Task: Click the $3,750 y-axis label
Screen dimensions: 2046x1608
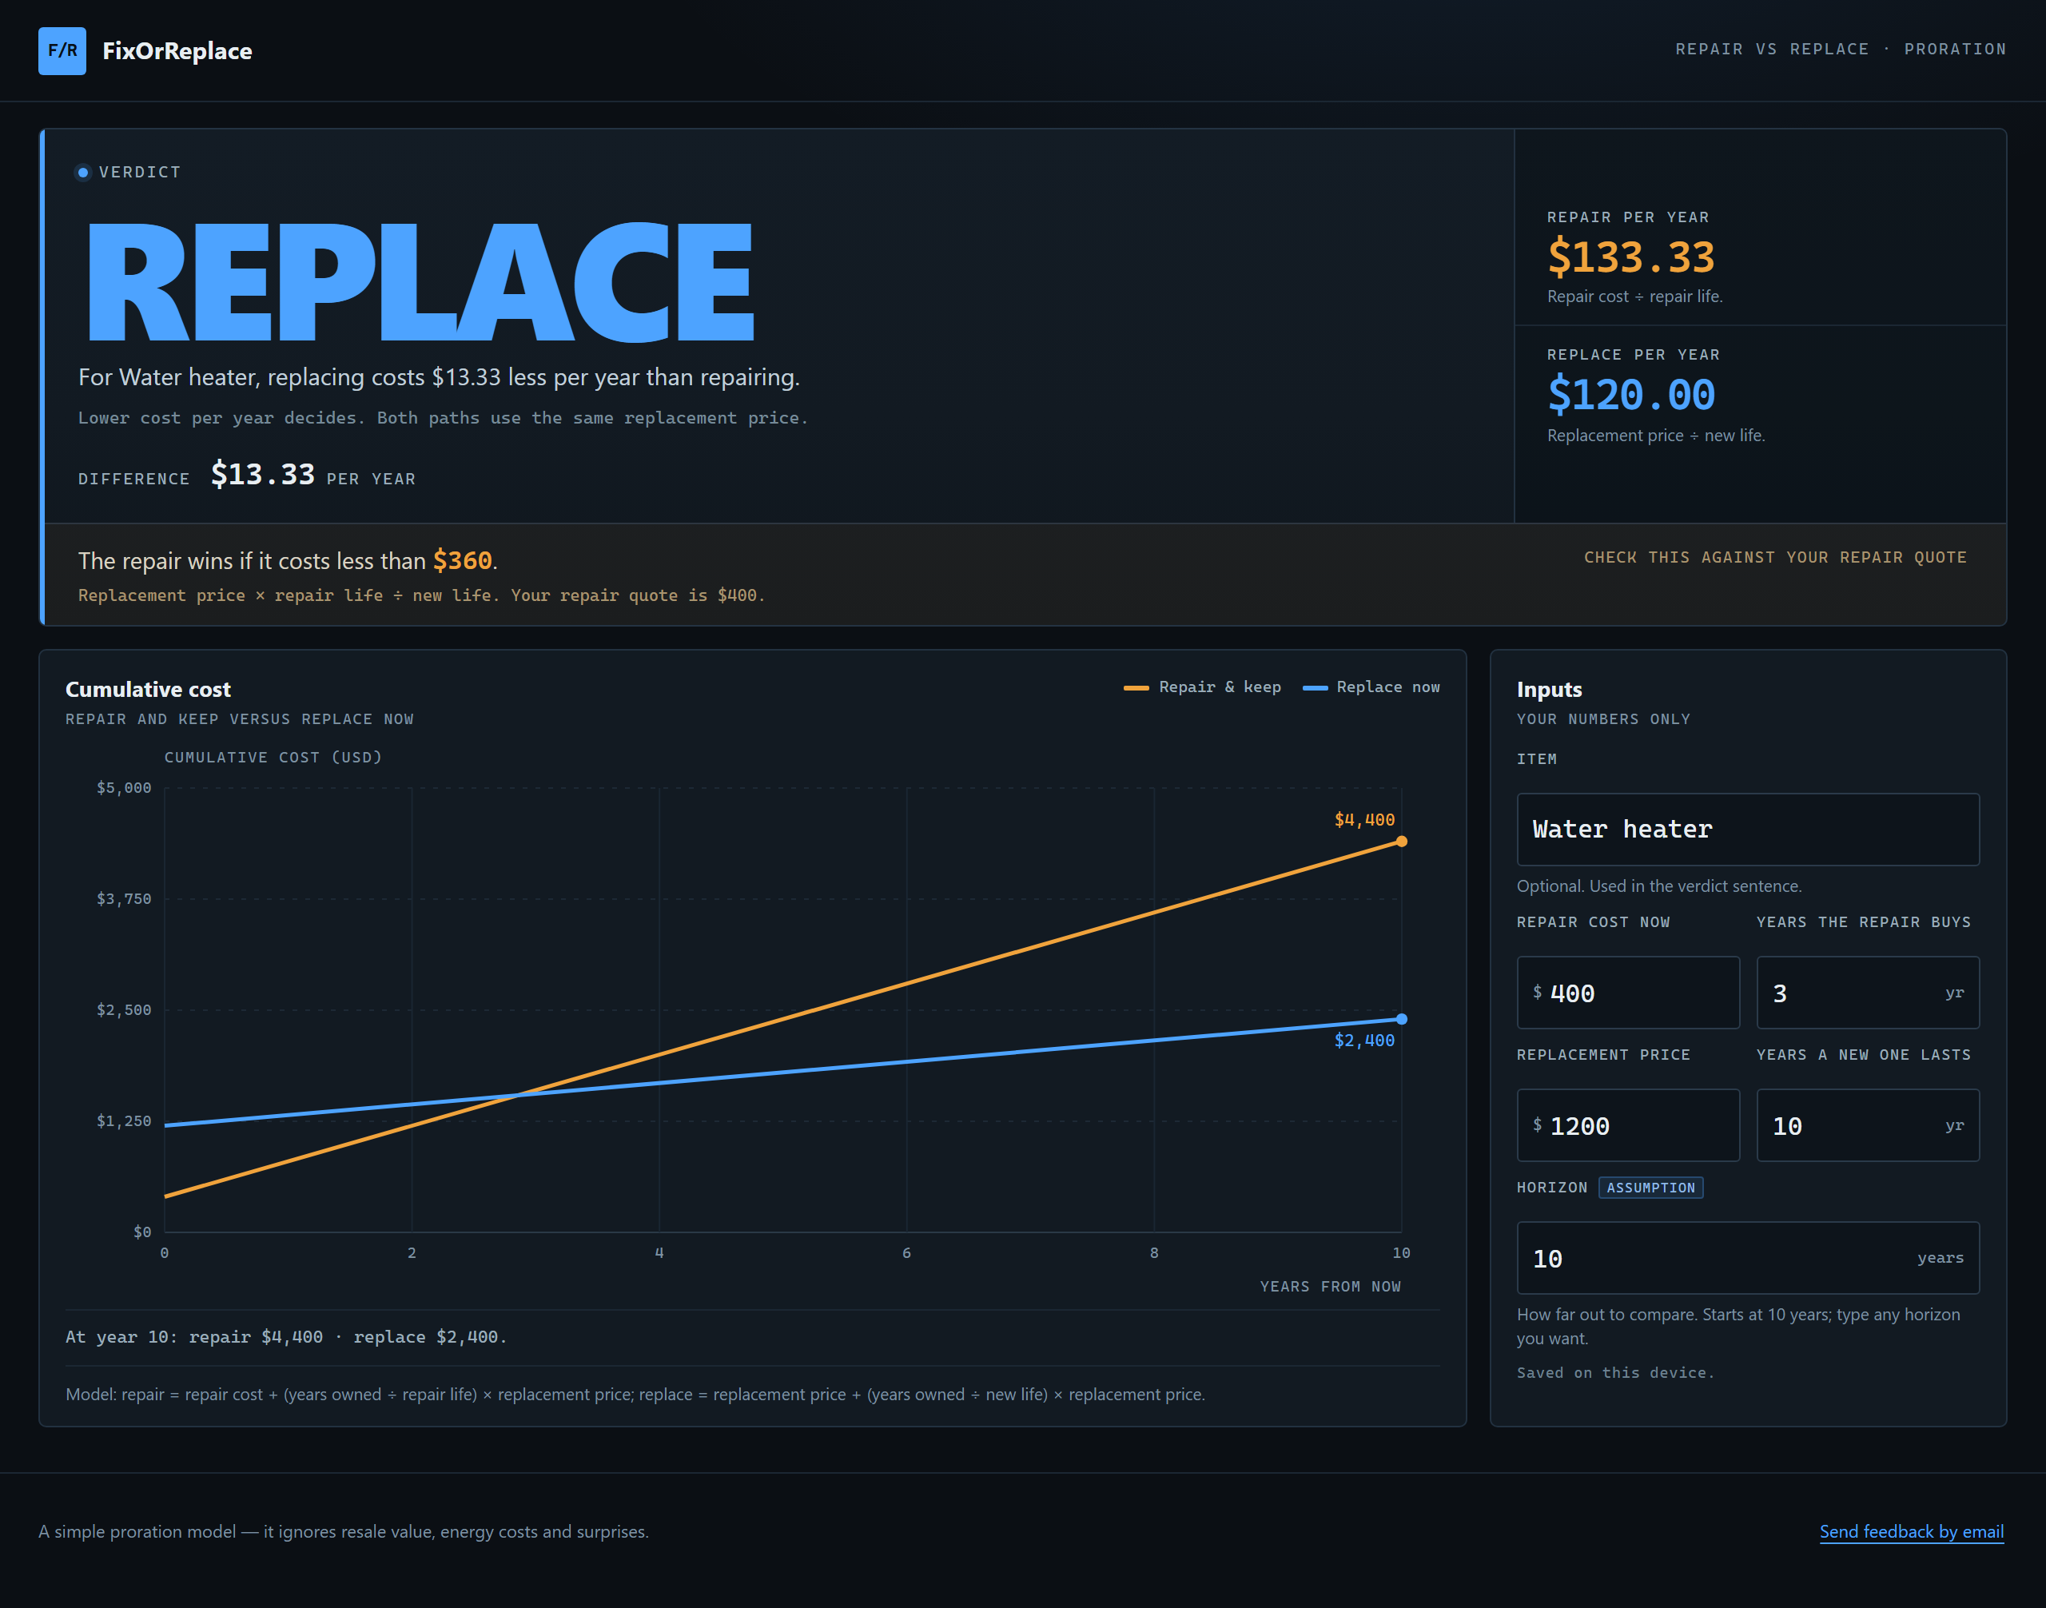Action: (123, 899)
